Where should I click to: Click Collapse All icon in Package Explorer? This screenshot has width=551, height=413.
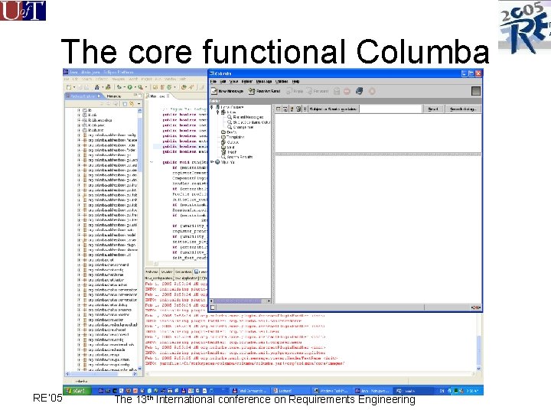pyautogui.click(x=125, y=104)
